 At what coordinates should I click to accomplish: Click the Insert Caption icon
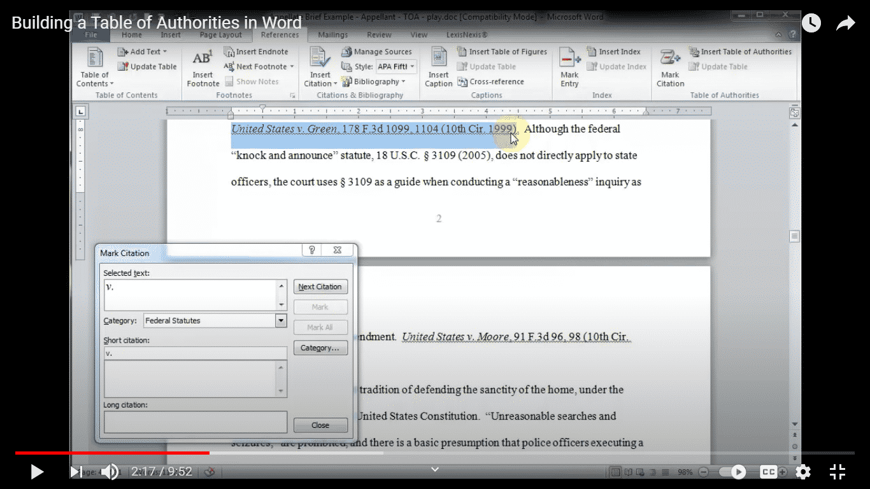[438, 67]
